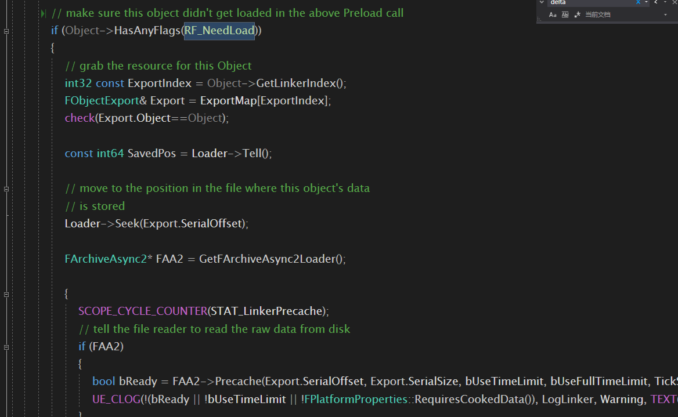Toggle Match Whole Word option in find box
This screenshot has height=417, width=678.
[x=565, y=14]
